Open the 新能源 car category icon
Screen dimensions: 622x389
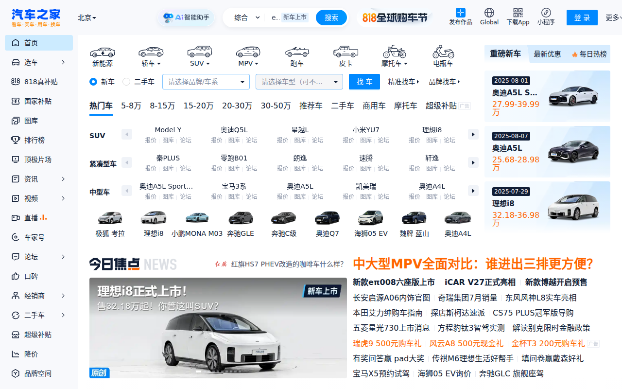[x=103, y=52]
